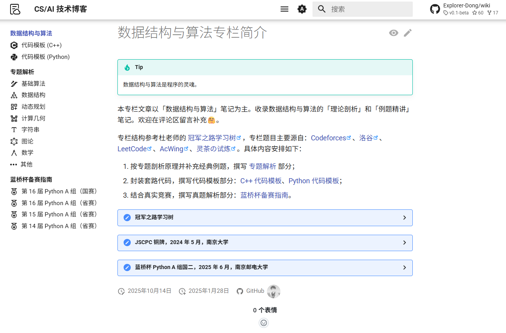Expand the JSCPC 铜牌 card
Image resolution: width=506 pixels, height=333 pixels.
pyautogui.click(x=265, y=243)
